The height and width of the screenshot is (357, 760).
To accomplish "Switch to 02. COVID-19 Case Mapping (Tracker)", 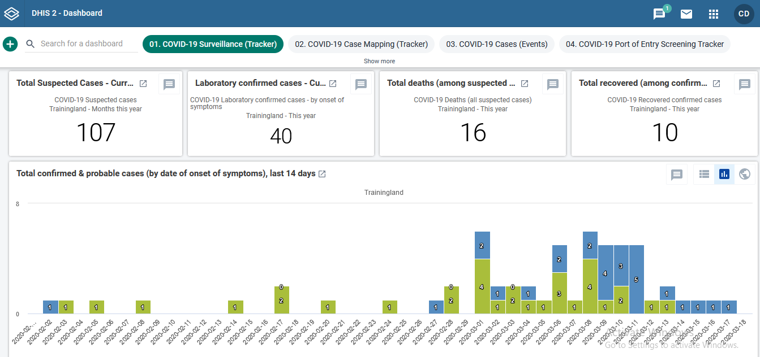I will (362, 44).
